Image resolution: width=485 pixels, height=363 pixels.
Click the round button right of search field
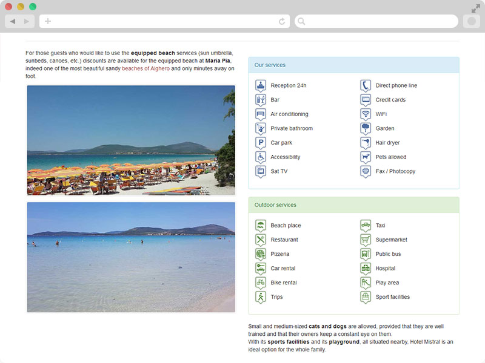click(x=472, y=21)
